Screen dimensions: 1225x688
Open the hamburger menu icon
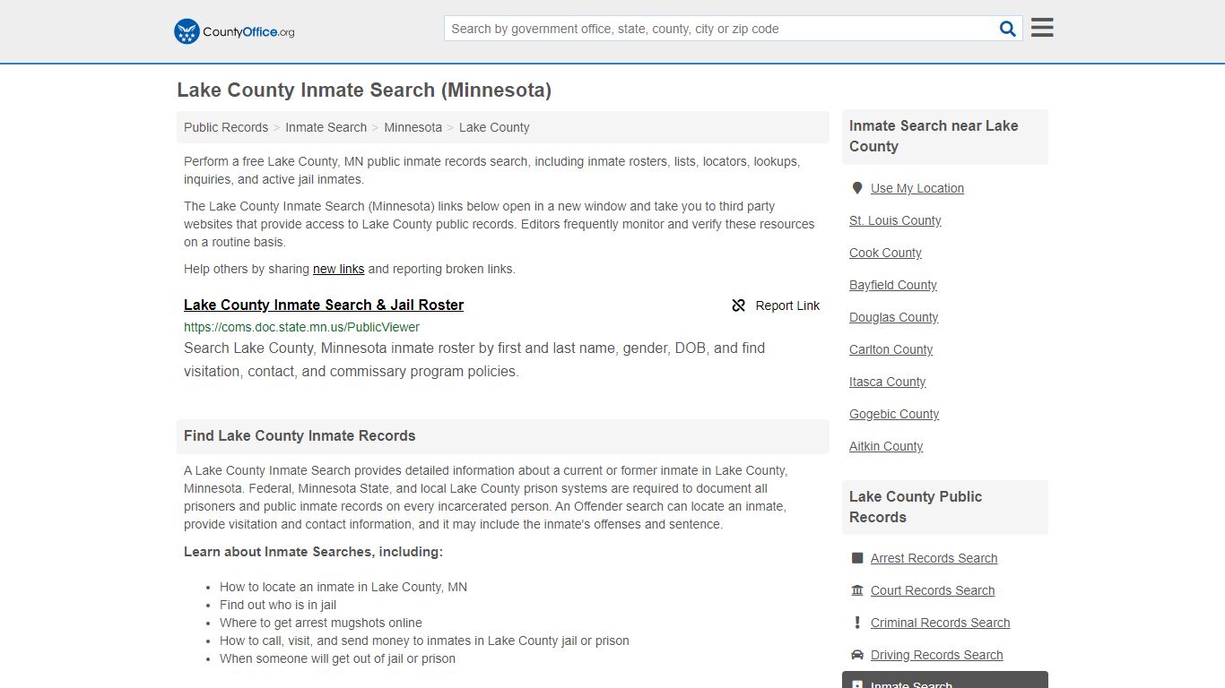1042,28
